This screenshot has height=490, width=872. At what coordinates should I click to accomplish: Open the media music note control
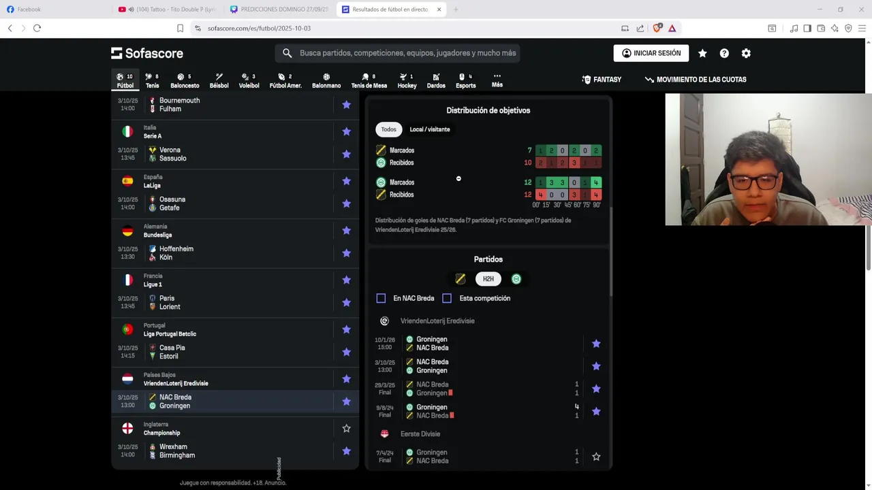(x=794, y=28)
